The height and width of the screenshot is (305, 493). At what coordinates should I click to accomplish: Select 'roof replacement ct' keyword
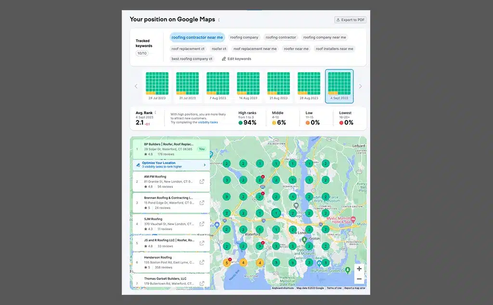click(x=188, y=49)
